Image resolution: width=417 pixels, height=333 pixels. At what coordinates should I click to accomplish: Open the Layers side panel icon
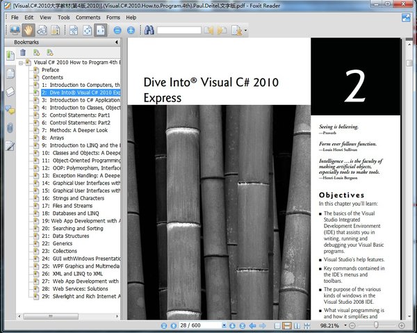pyautogui.click(x=10, y=91)
